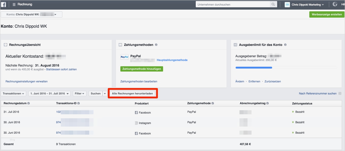
Task: Expand the Filter dropdown
Action: click(80, 94)
